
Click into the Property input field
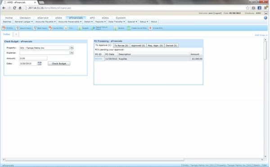click(45, 48)
